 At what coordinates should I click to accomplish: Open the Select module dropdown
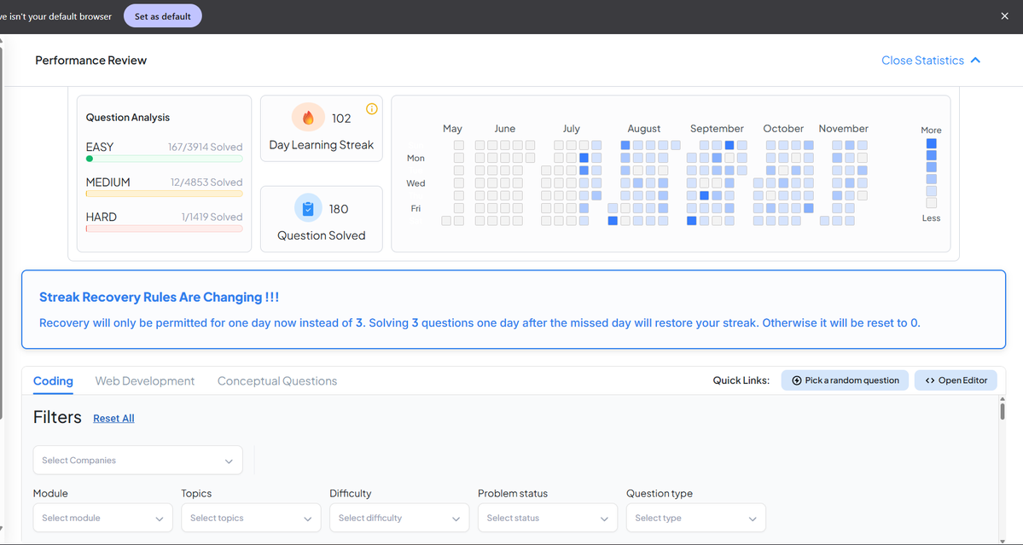[102, 518]
